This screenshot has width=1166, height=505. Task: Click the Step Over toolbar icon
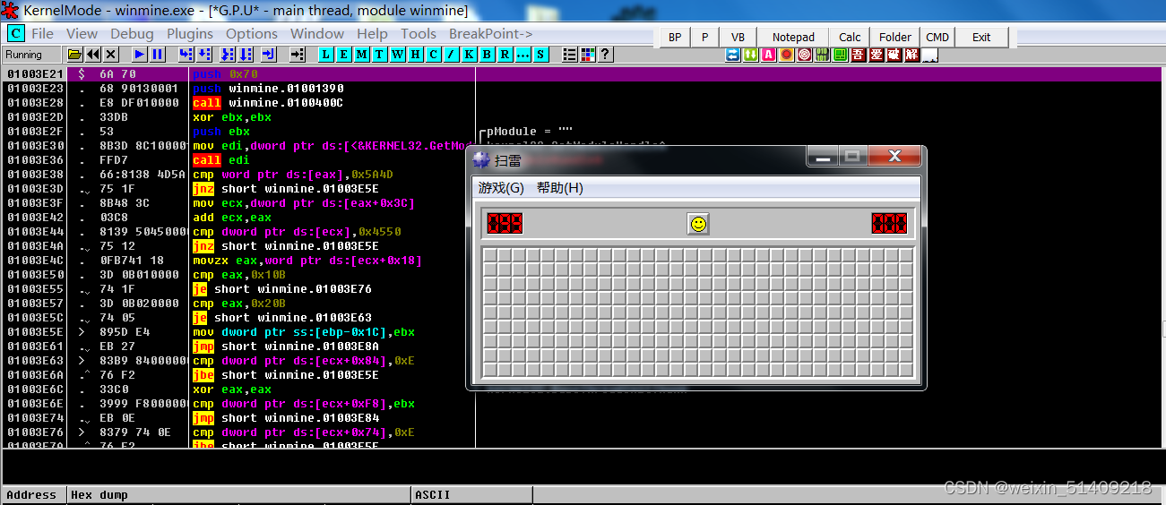click(x=205, y=55)
